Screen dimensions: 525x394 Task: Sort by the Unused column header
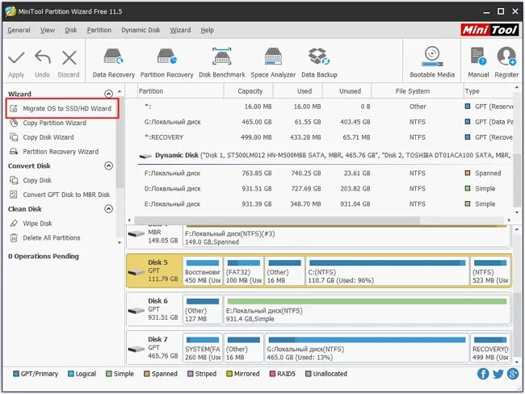click(346, 91)
